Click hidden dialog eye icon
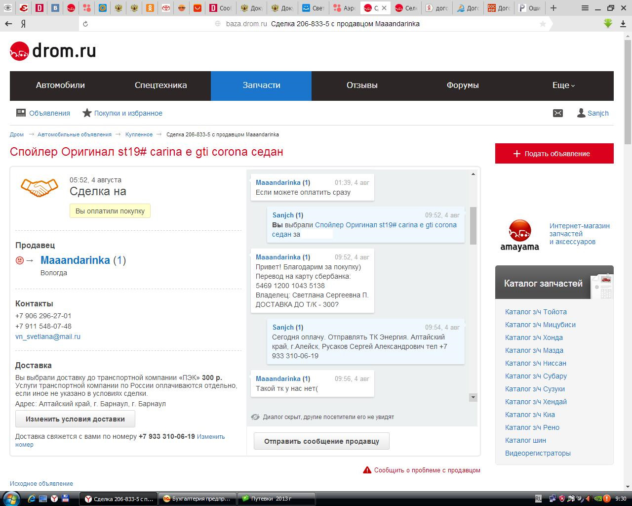This screenshot has width=632, height=506. [255, 417]
